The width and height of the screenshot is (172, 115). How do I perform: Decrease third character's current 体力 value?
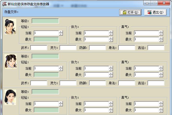click(x=111, y=105)
